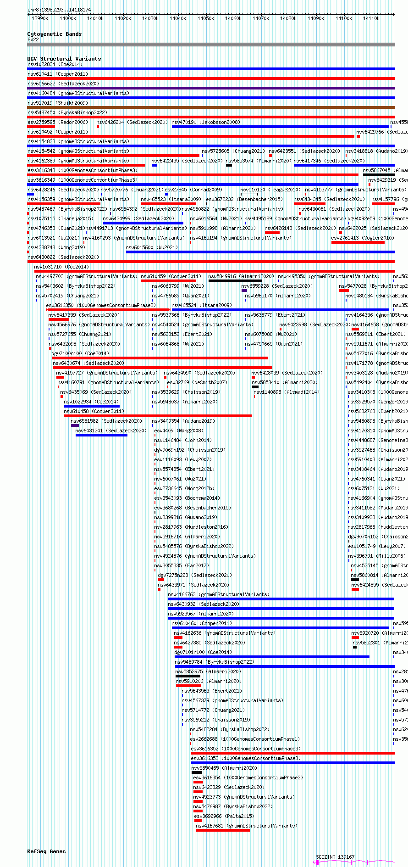Select the nsv610411 (Cooper2011) red bar

tap(211, 78)
